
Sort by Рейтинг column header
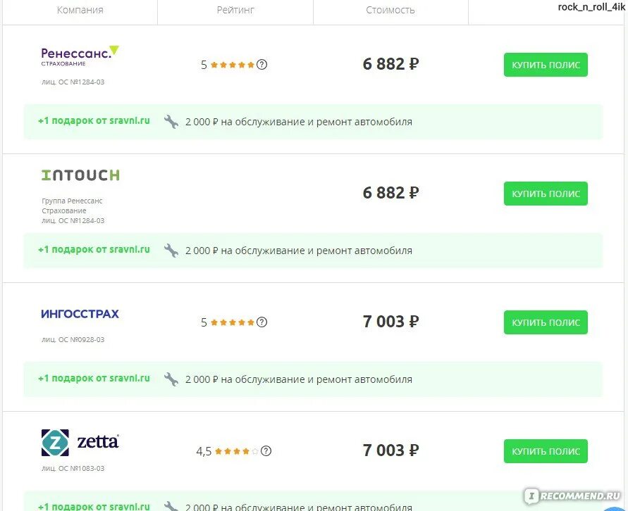click(x=235, y=10)
